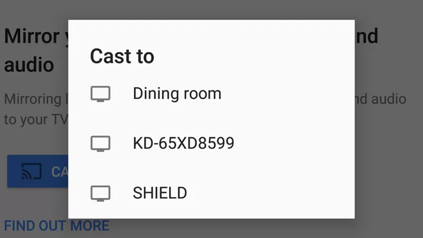Click the large 'nd' heading fragment at right
This screenshot has width=423, height=238.
(x=366, y=36)
